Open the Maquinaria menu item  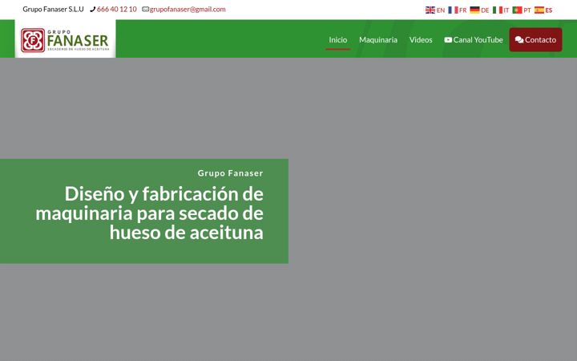click(378, 40)
